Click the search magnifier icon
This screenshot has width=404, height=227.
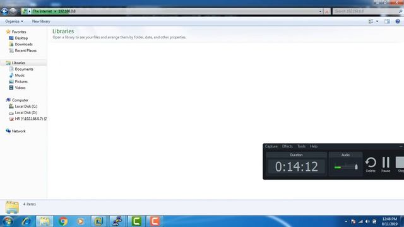click(401, 11)
